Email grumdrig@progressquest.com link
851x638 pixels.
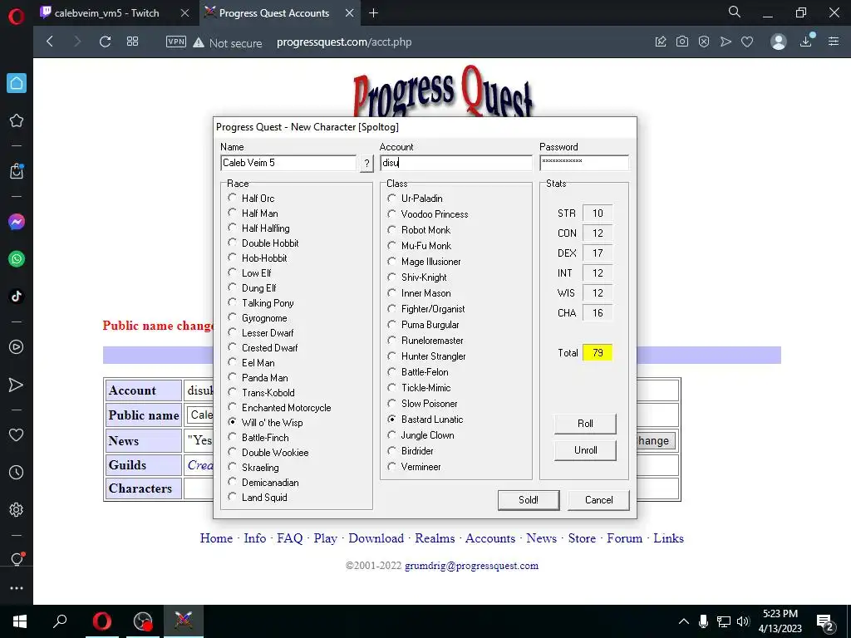point(472,566)
